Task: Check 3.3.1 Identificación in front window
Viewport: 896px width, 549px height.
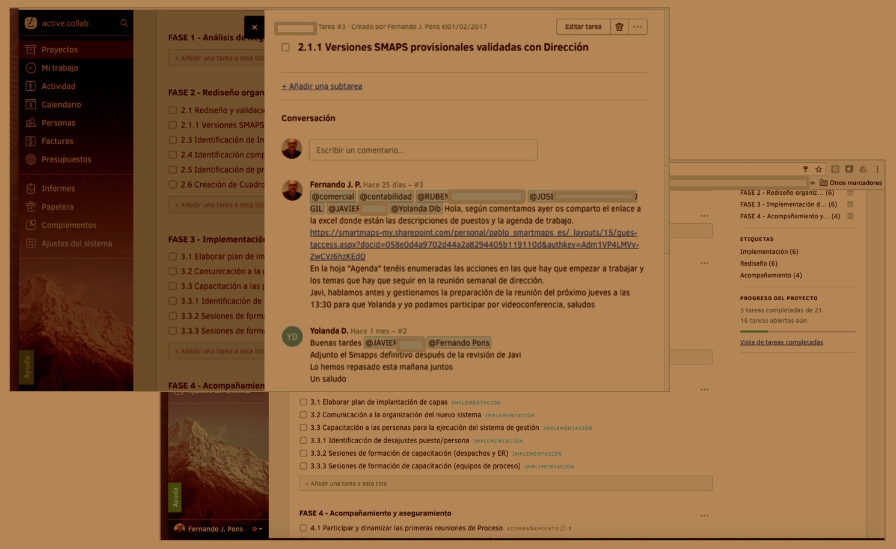Action: coord(173,301)
